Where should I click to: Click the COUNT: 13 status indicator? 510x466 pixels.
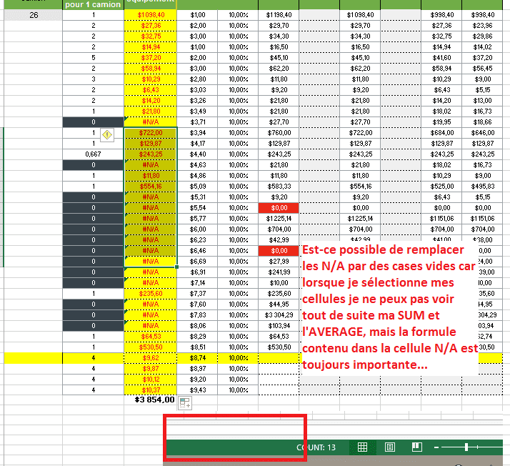point(316,447)
